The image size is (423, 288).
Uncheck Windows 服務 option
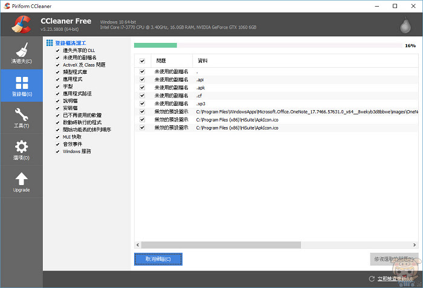[57, 152]
